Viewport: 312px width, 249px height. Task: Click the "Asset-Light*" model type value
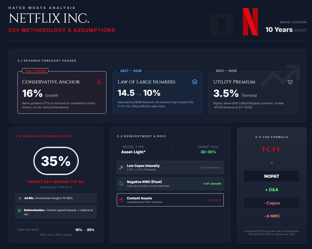coord(133,152)
